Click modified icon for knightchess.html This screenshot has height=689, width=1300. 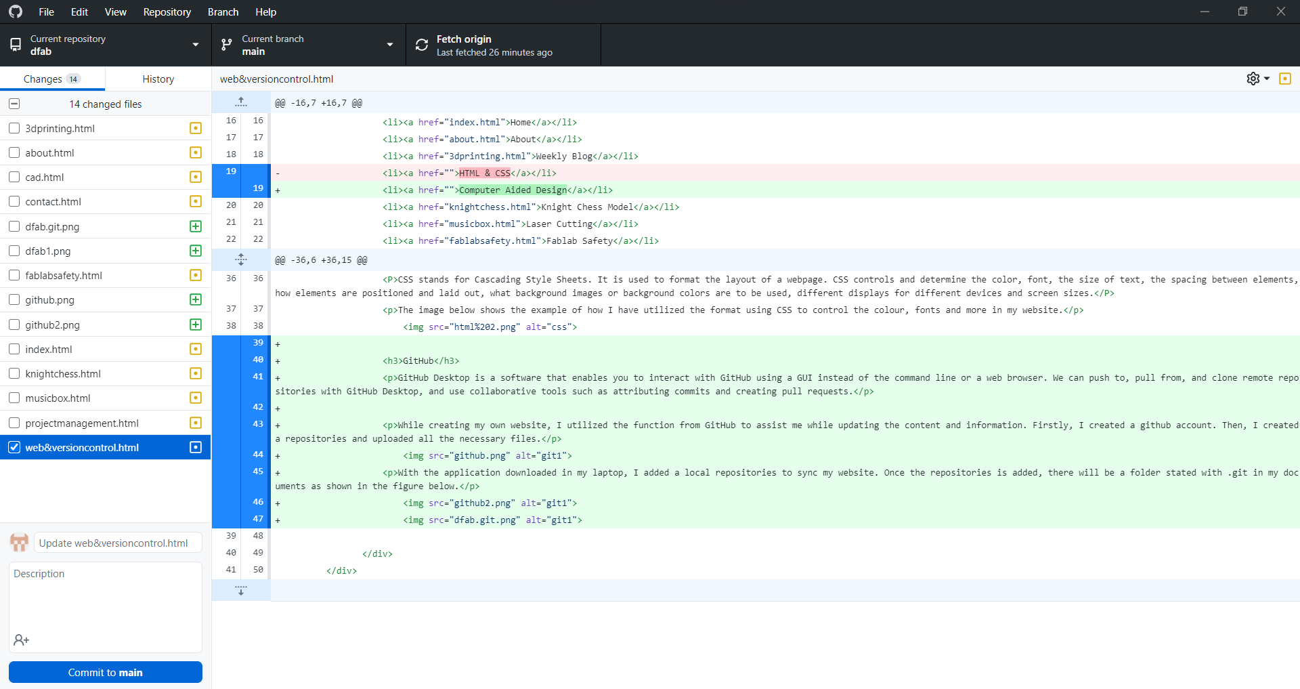[x=196, y=373]
